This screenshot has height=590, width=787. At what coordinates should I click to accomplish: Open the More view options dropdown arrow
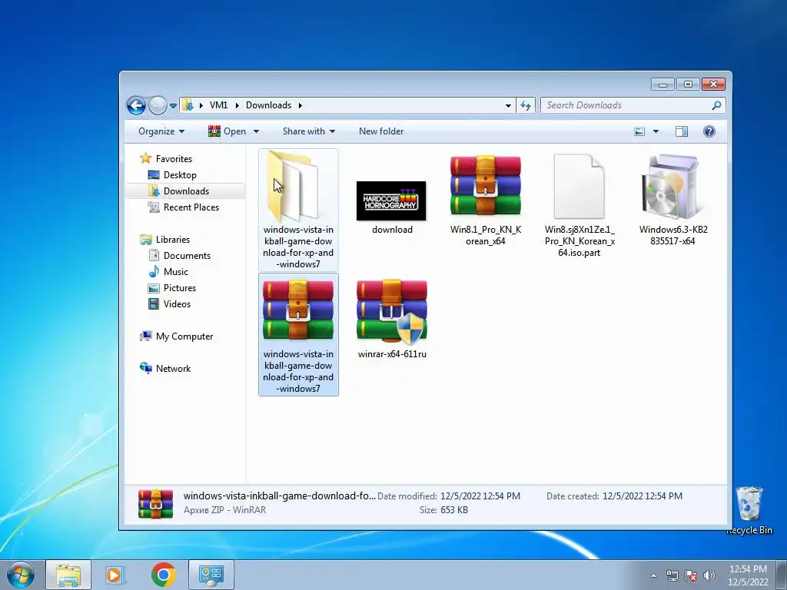tap(656, 131)
